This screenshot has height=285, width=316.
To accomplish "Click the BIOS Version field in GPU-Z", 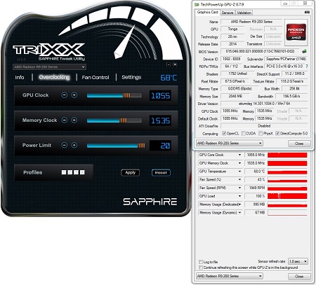I will pyautogui.click(x=261, y=51).
